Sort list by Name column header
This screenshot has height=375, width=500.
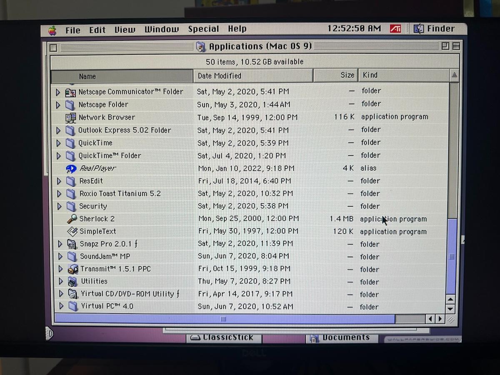pyautogui.click(x=122, y=76)
